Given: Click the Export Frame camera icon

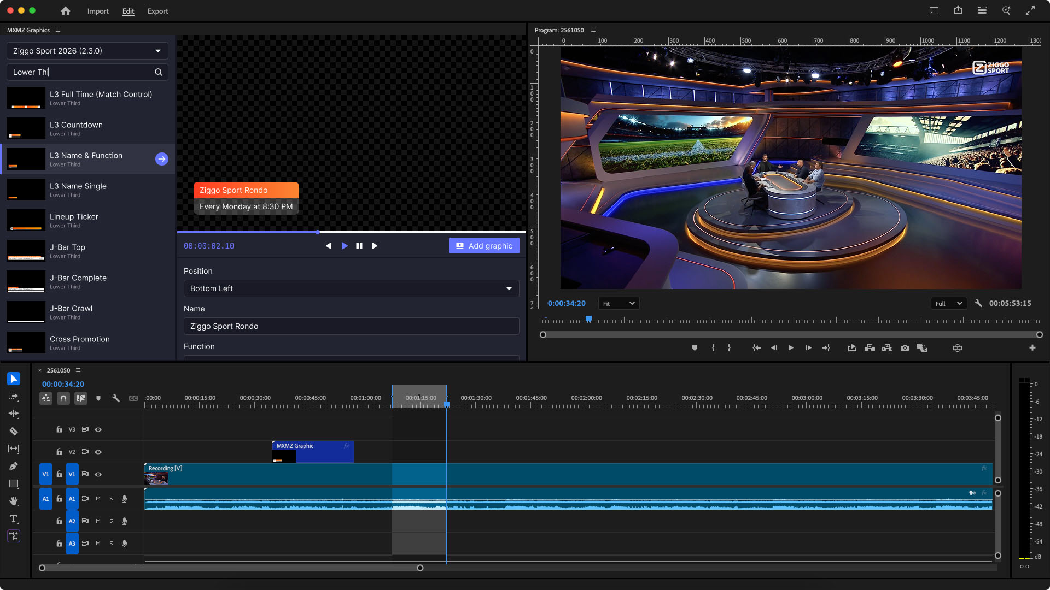Looking at the screenshot, I should (905, 348).
